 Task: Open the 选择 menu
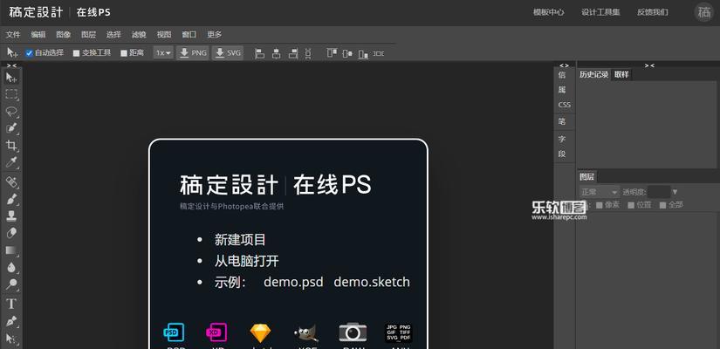click(113, 34)
